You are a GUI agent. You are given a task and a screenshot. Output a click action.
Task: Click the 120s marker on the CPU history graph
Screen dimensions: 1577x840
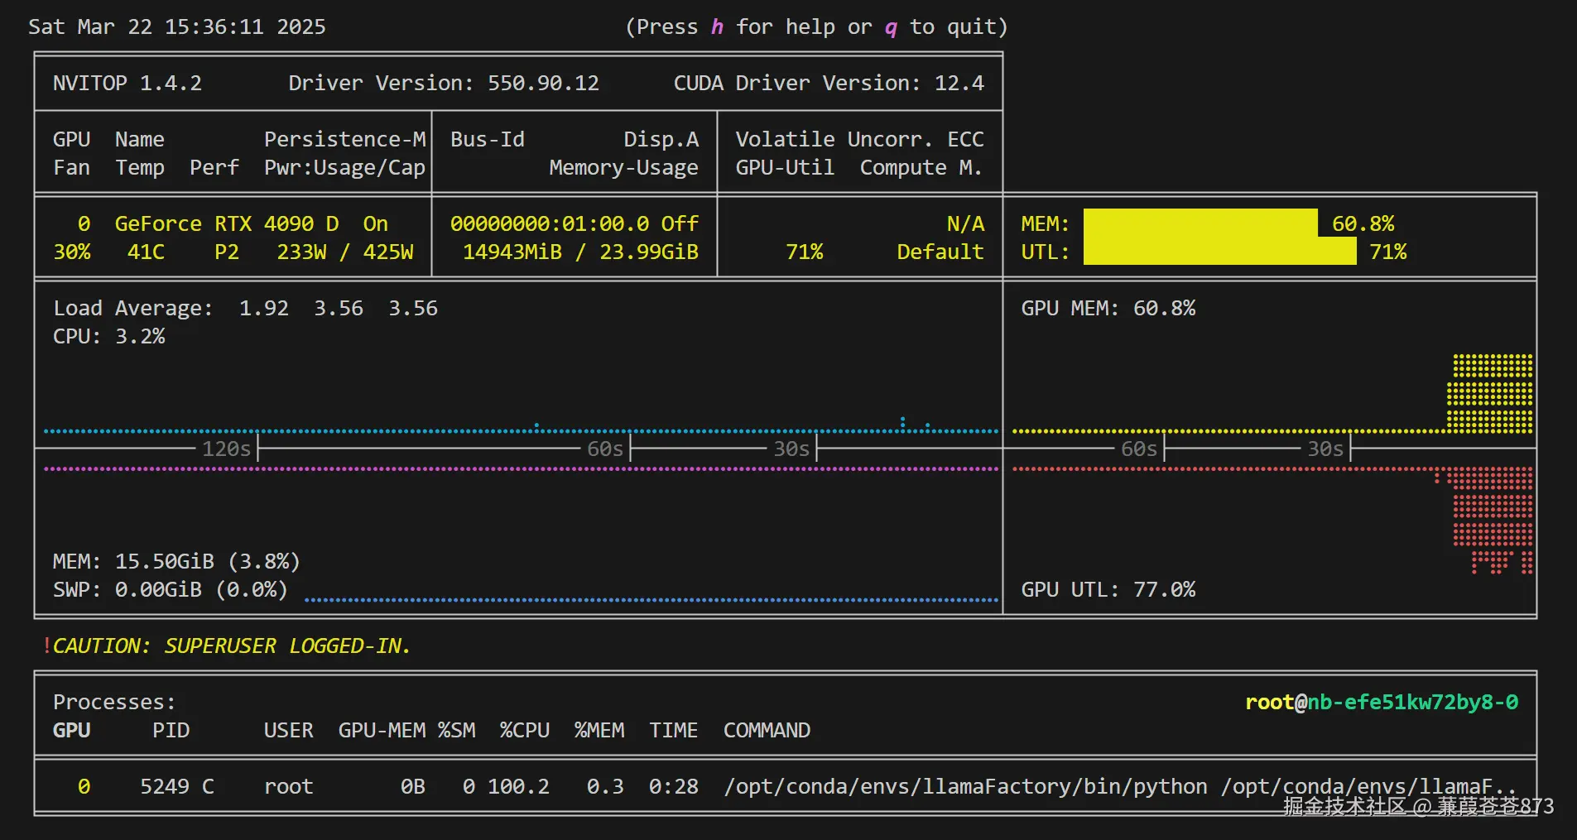[x=226, y=449]
